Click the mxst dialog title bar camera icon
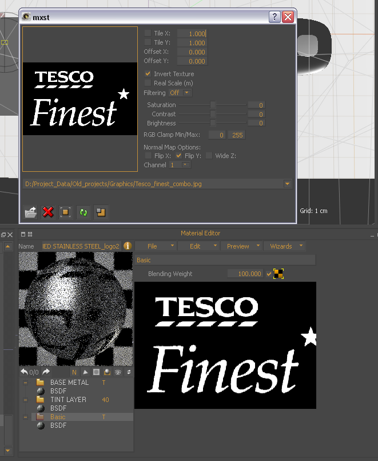378x461 pixels. [x=26, y=17]
